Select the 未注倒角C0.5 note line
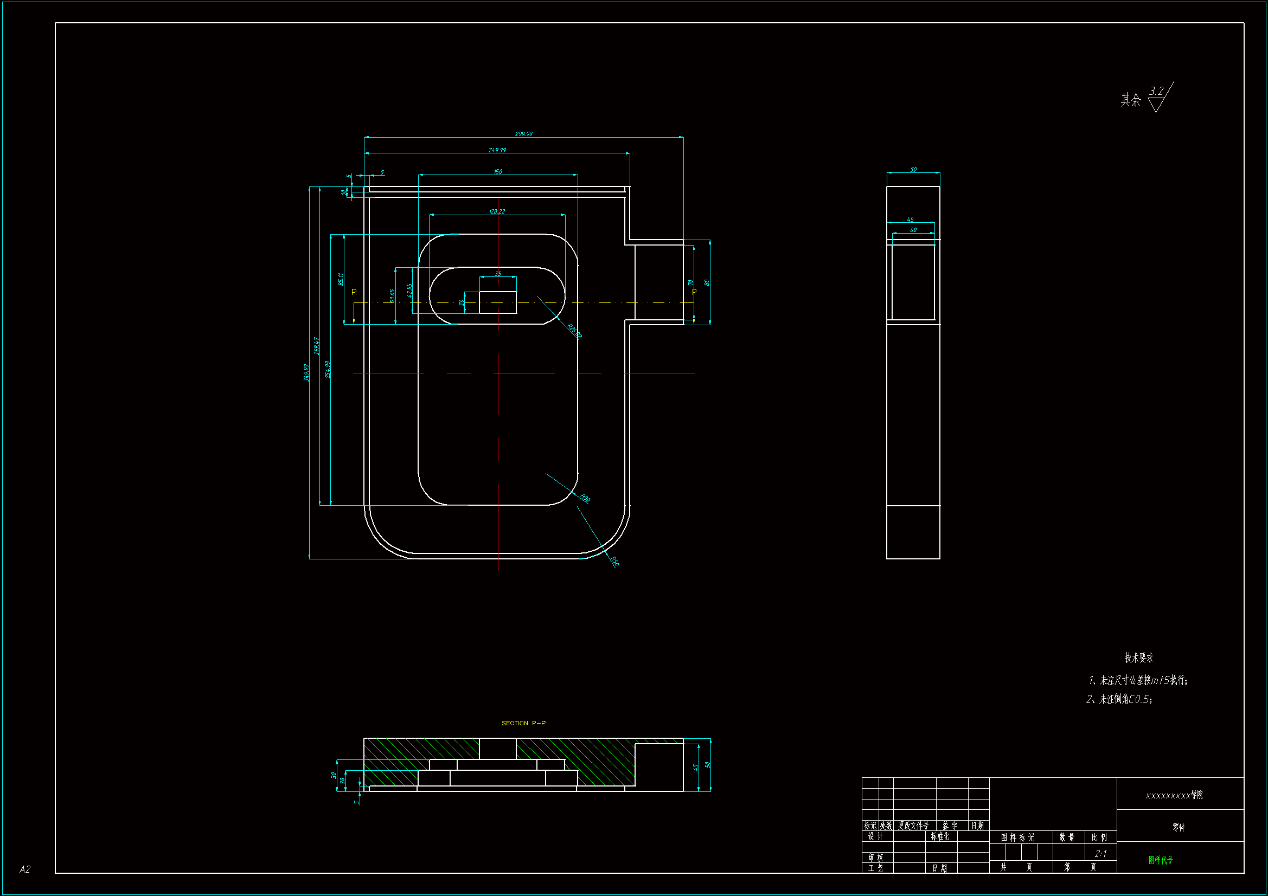 1119,699
